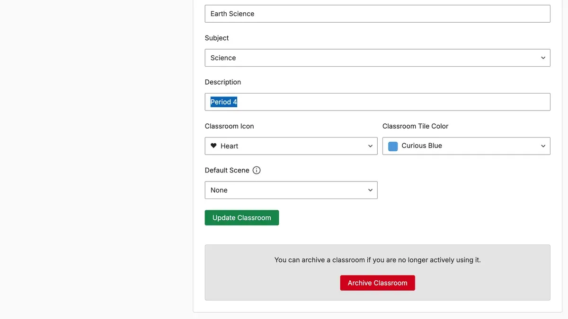Click the red Archive Classroom button
Screen dimensions: 568x319
click(377, 283)
